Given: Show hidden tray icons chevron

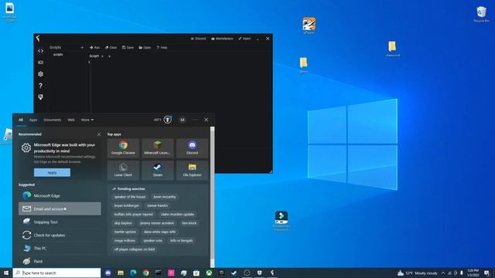Looking at the screenshot, I should (x=443, y=273).
